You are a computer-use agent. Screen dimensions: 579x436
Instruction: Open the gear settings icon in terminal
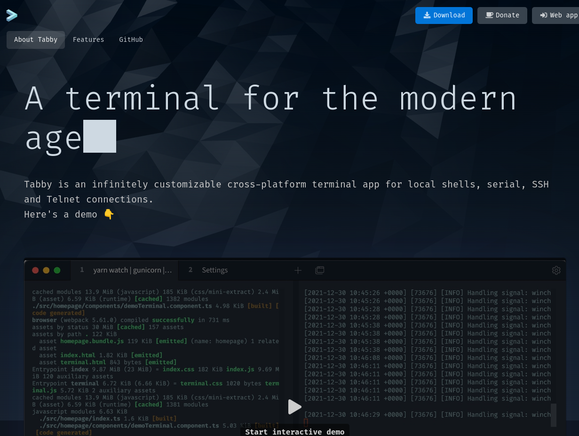(556, 270)
